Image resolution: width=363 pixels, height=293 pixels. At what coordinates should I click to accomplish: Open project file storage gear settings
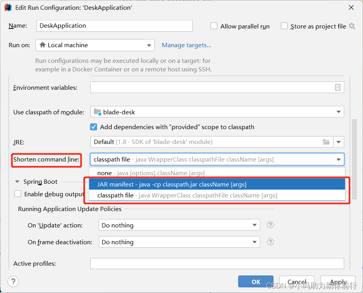click(352, 26)
